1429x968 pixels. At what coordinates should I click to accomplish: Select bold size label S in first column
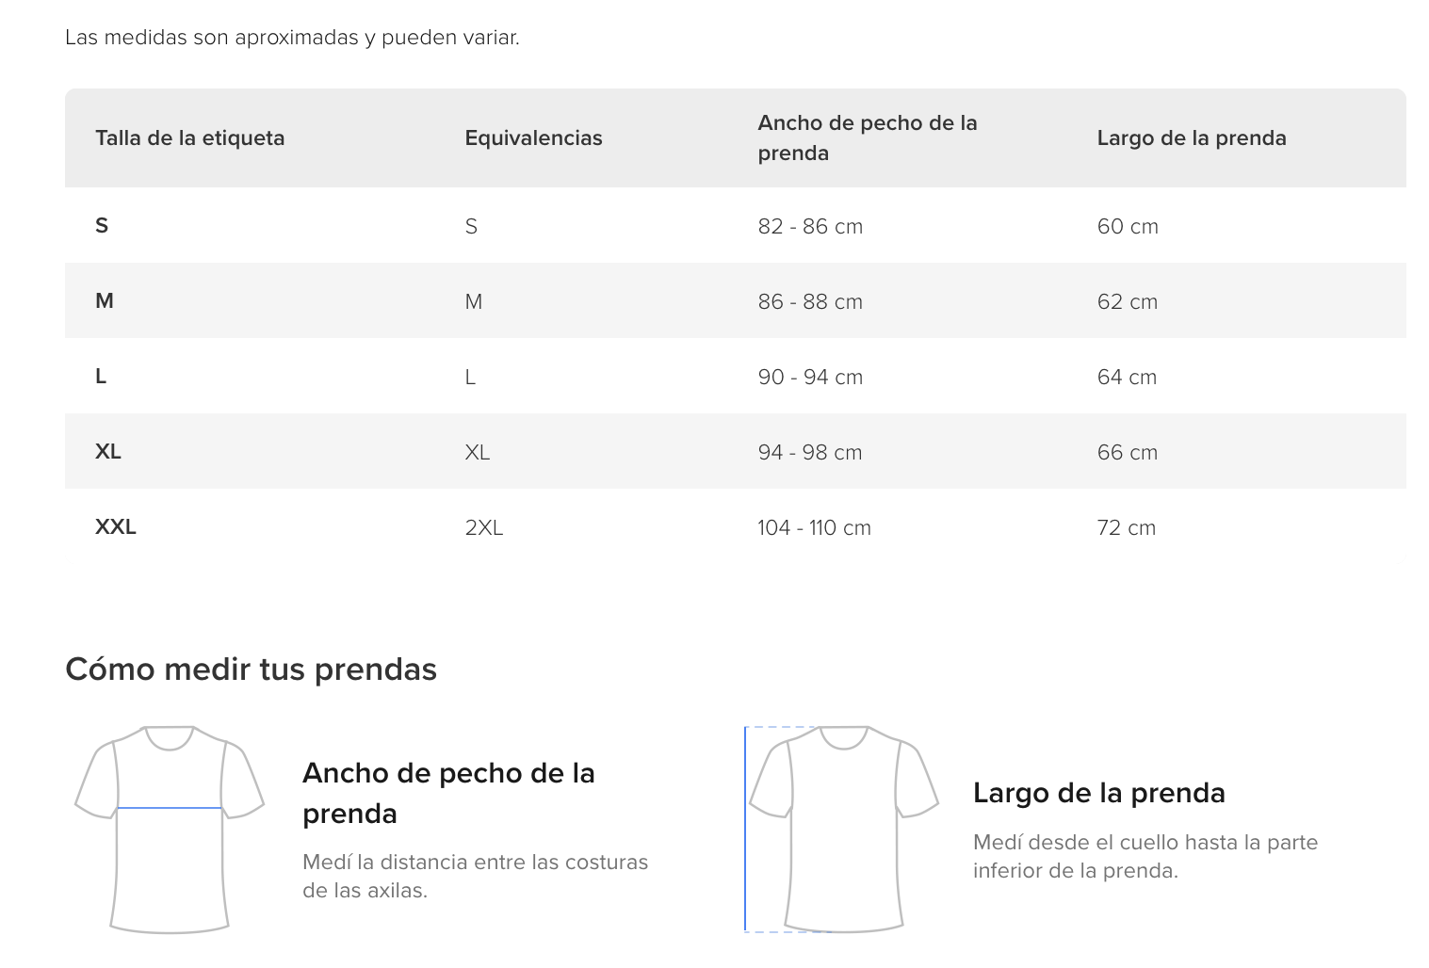pos(102,226)
